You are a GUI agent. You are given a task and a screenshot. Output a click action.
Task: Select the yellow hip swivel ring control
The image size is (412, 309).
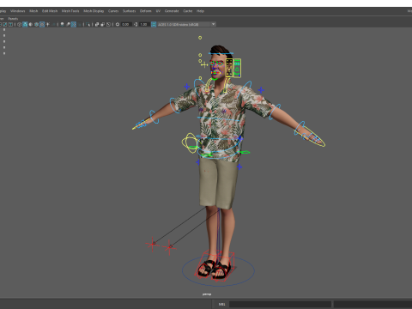tap(190, 142)
